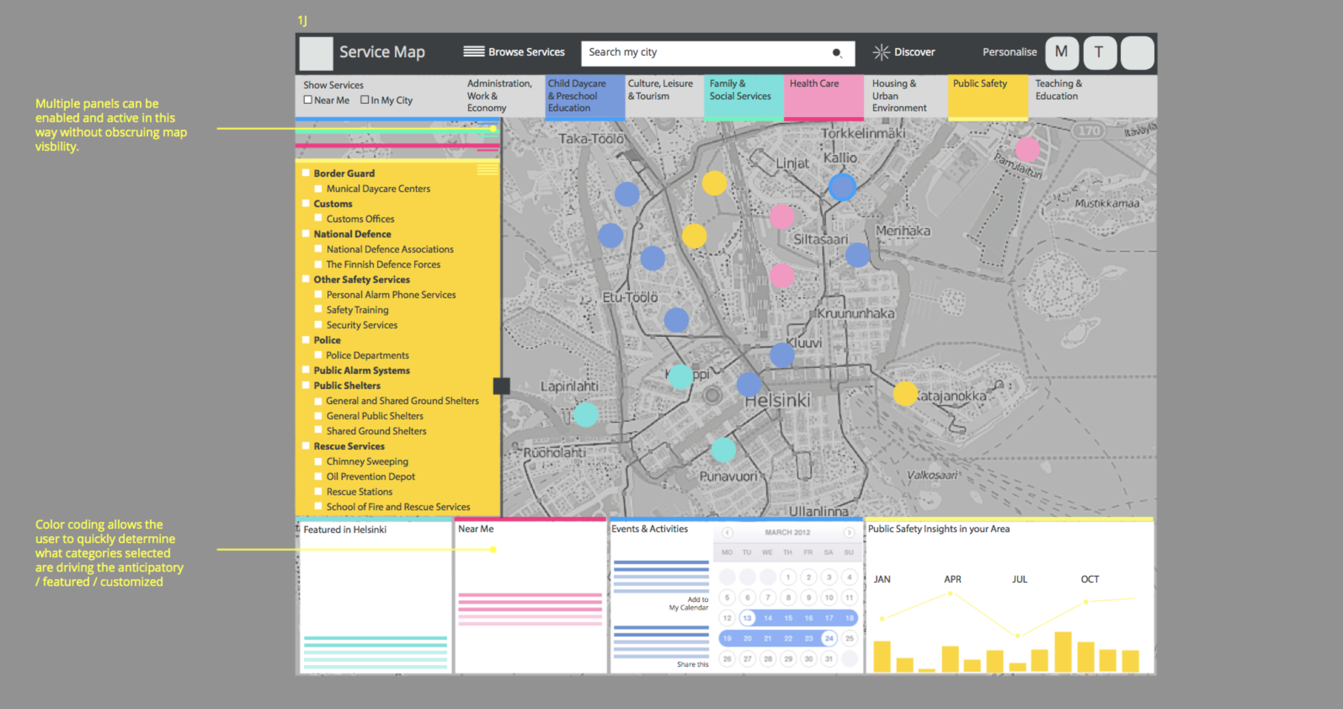Select blue map marker below Kluuvi label
Screen dimensions: 1343x709
(782, 355)
